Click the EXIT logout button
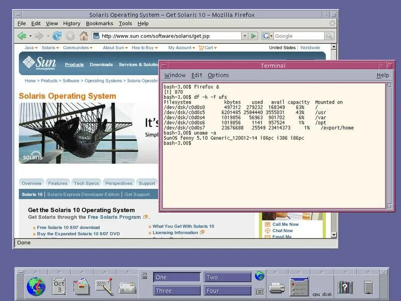The height and width of the screenshot is (301, 401). pos(260,291)
